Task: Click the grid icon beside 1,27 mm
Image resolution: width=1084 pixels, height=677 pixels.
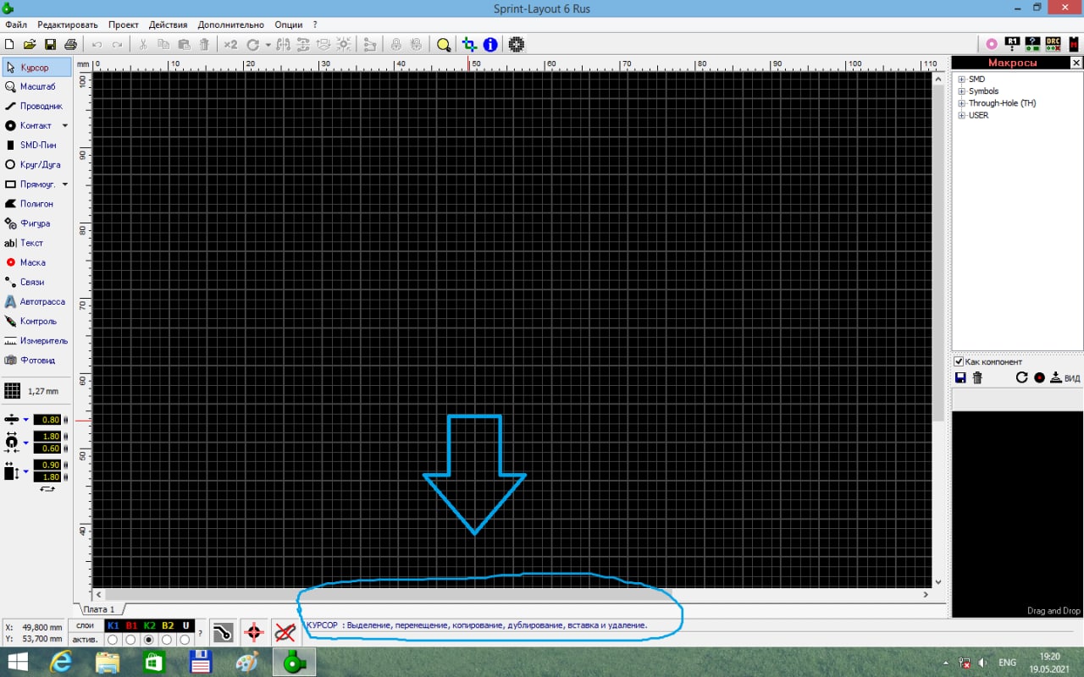Action: click(x=12, y=391)
